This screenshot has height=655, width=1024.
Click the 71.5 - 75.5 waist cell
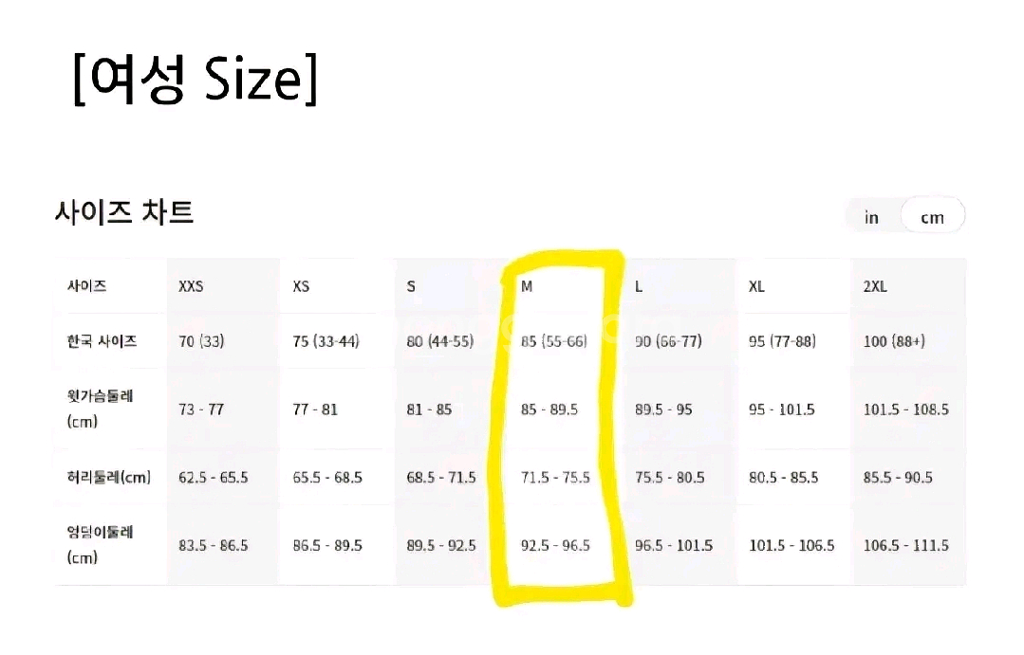coord(556,477)
